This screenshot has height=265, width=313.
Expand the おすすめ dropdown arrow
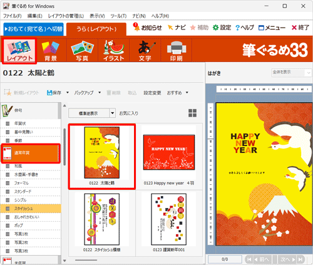point(187,93)
